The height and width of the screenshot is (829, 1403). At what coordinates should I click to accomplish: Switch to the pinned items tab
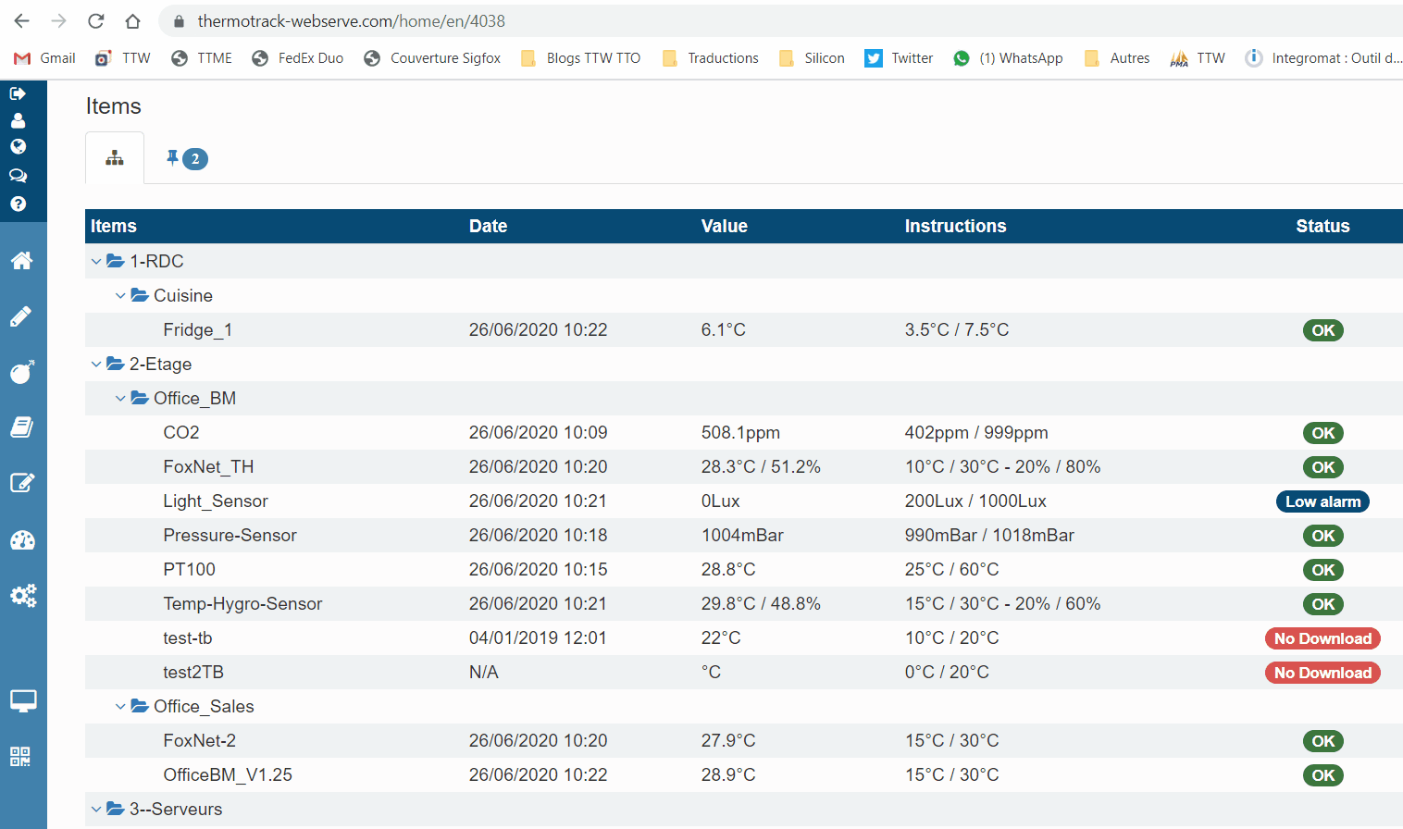(x=186, y=159)
